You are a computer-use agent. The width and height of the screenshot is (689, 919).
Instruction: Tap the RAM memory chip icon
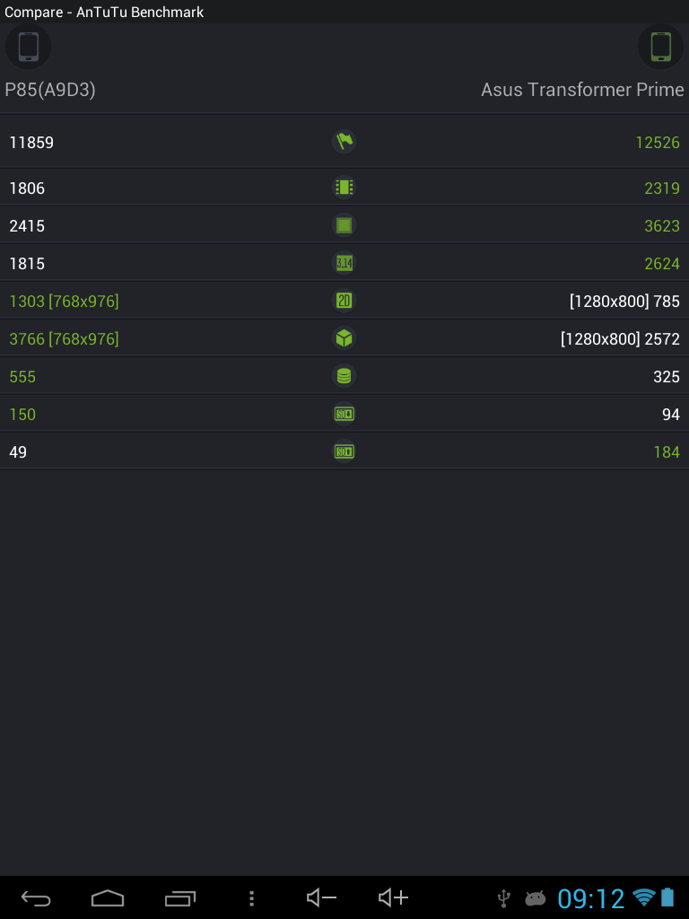pyautogui.click(x=344, y=188)
